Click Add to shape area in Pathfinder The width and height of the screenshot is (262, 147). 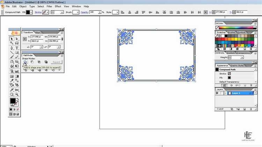(25, 62)
